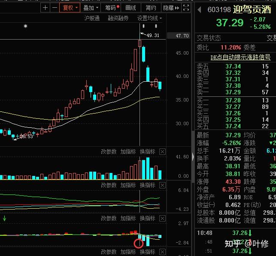This screenshot has height=256, width=276.
Task: Click 改参数 in the volume panel
Action: 109,151
